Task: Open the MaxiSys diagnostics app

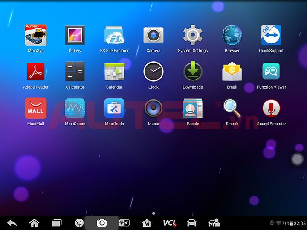Action: 36,35
